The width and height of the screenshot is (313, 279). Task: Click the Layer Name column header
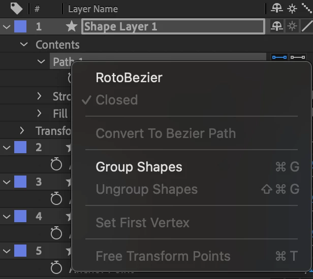[93, 9]
